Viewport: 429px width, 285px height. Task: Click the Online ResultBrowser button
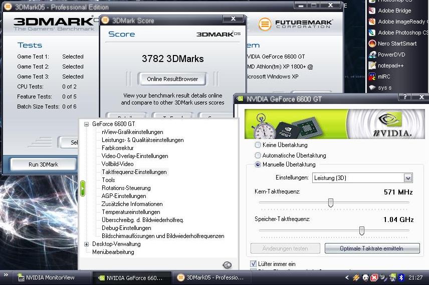click(x=172, y=79)
